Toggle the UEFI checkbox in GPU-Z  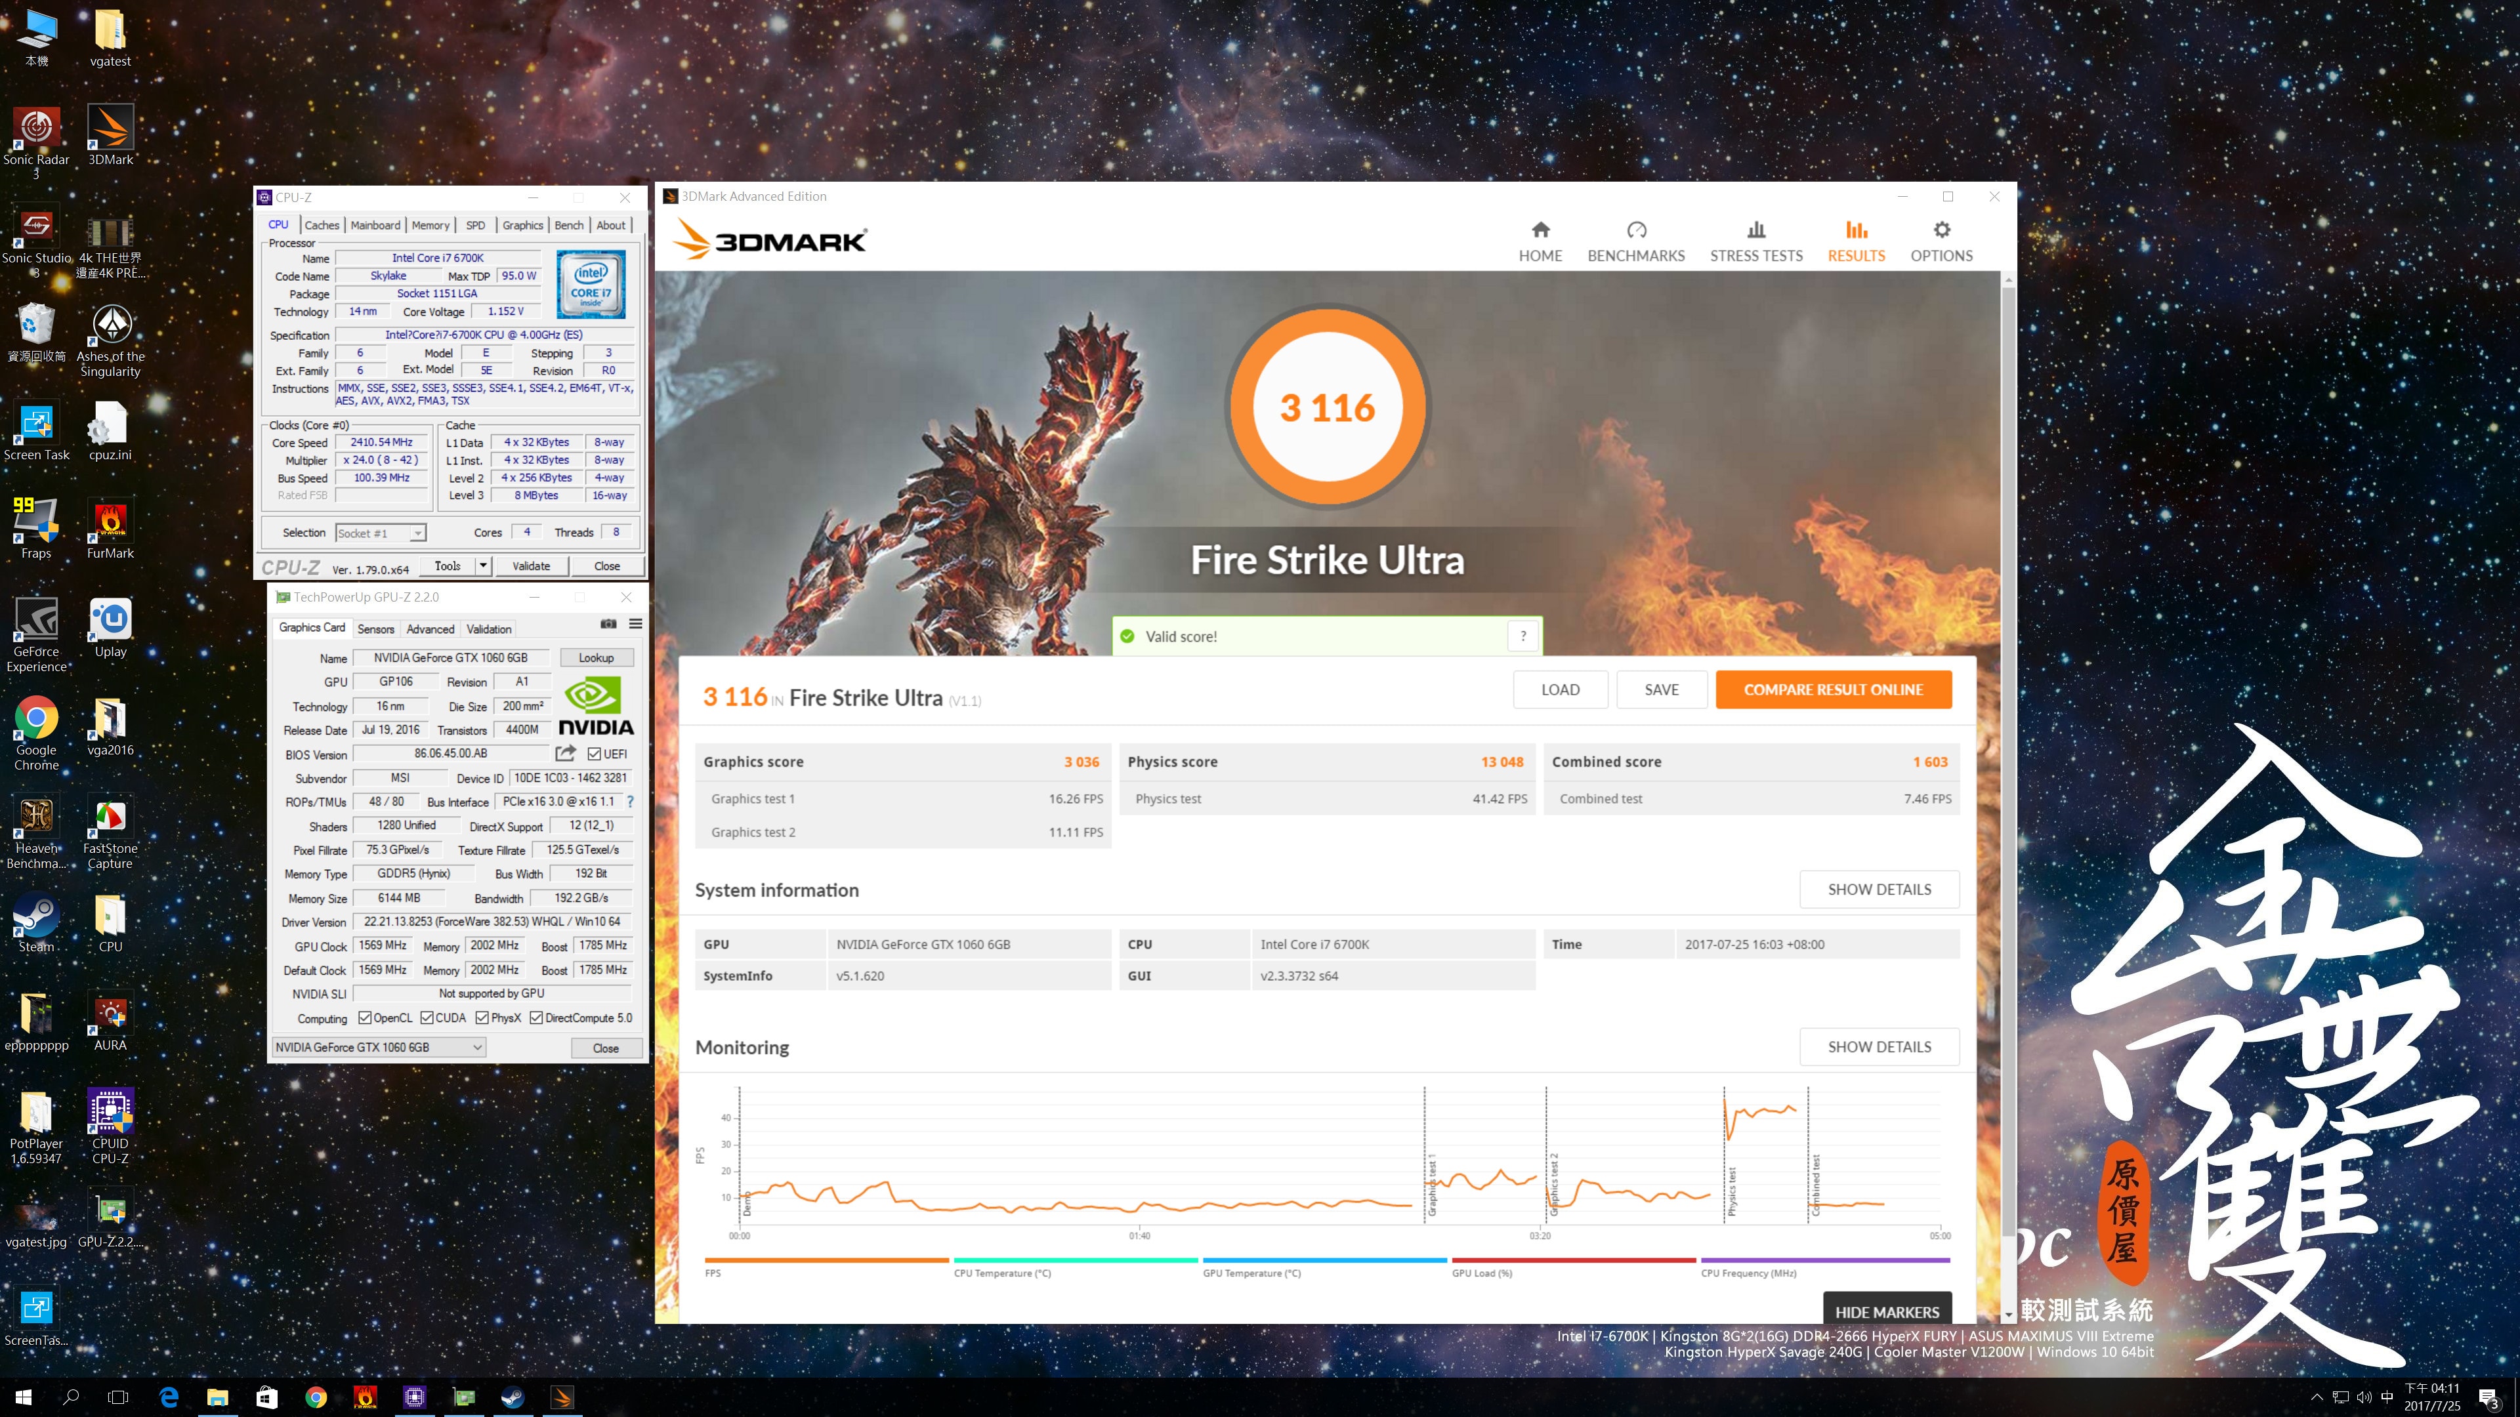pyautogui.click(x=594, y=754)
